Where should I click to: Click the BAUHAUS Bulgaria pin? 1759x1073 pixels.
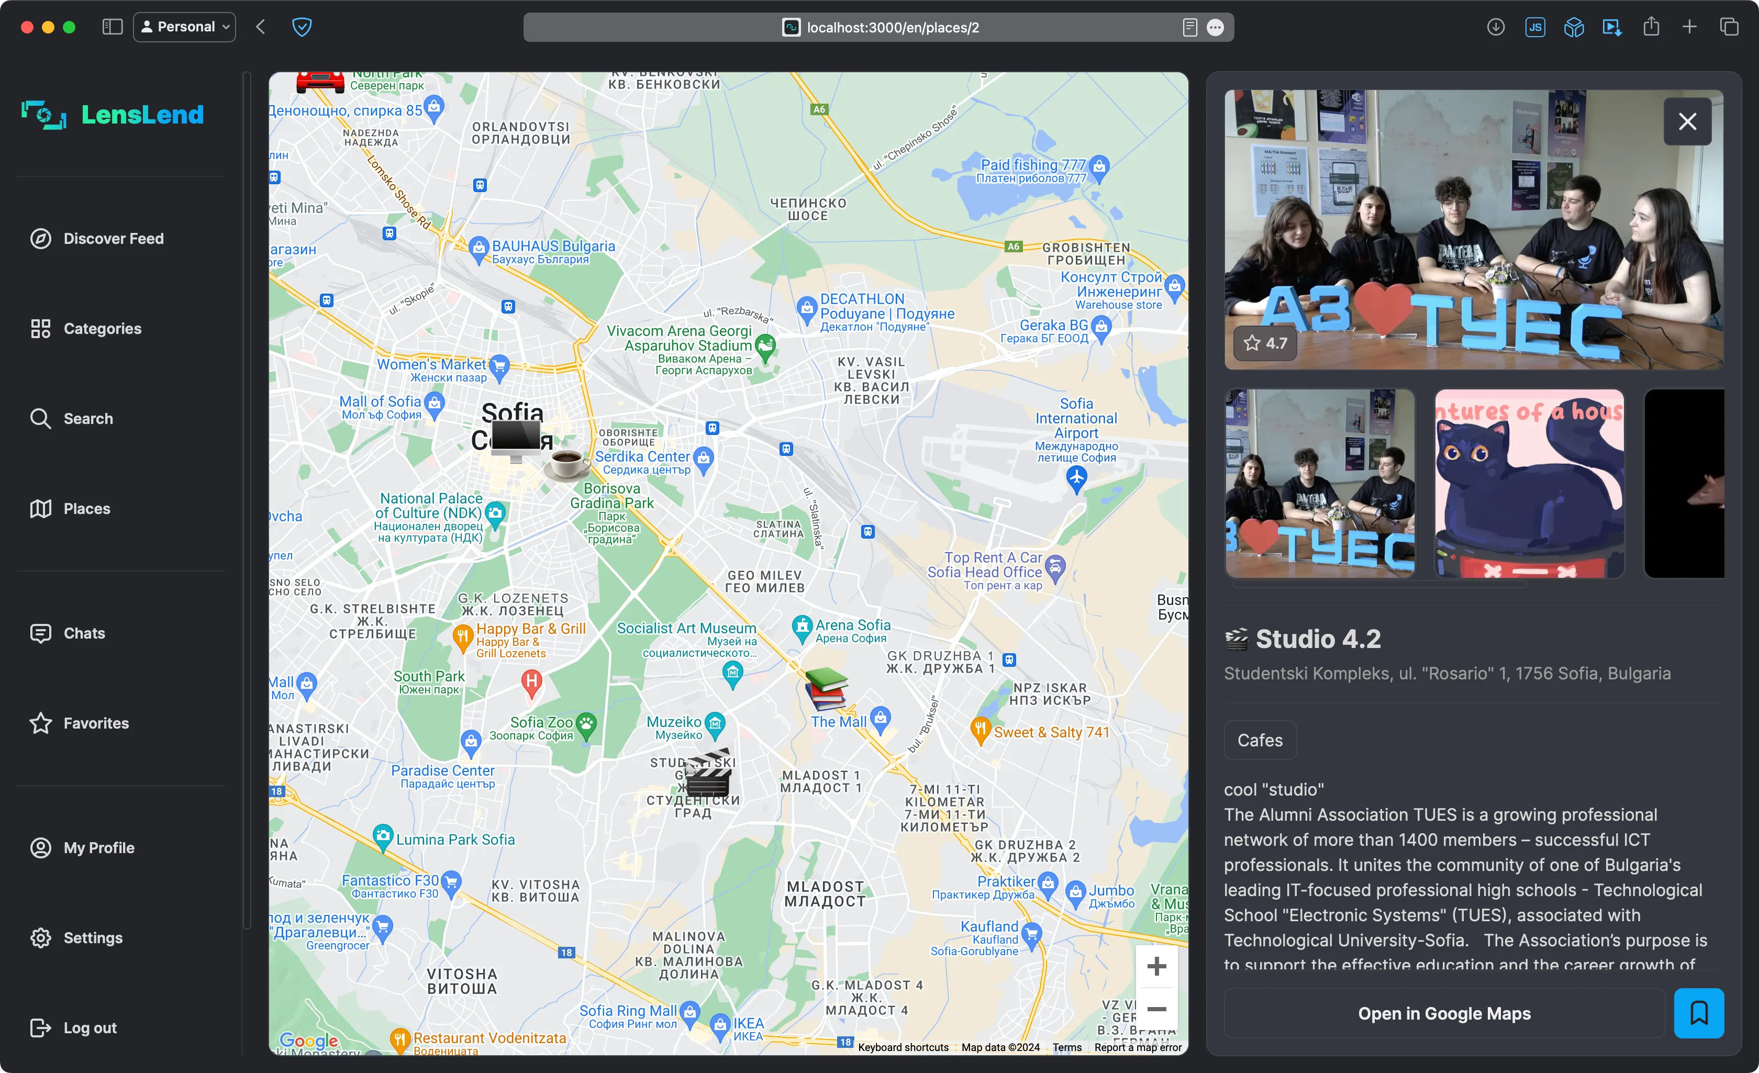pyautogui.click(x=478, y=251)
